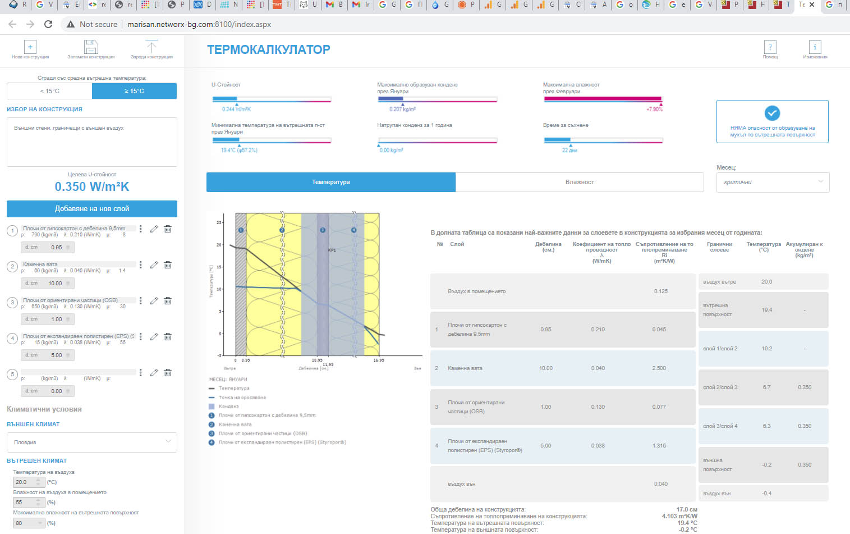Select the ≥ 15°C temperature option
850x534 pixels.
[x=134, y=91]
